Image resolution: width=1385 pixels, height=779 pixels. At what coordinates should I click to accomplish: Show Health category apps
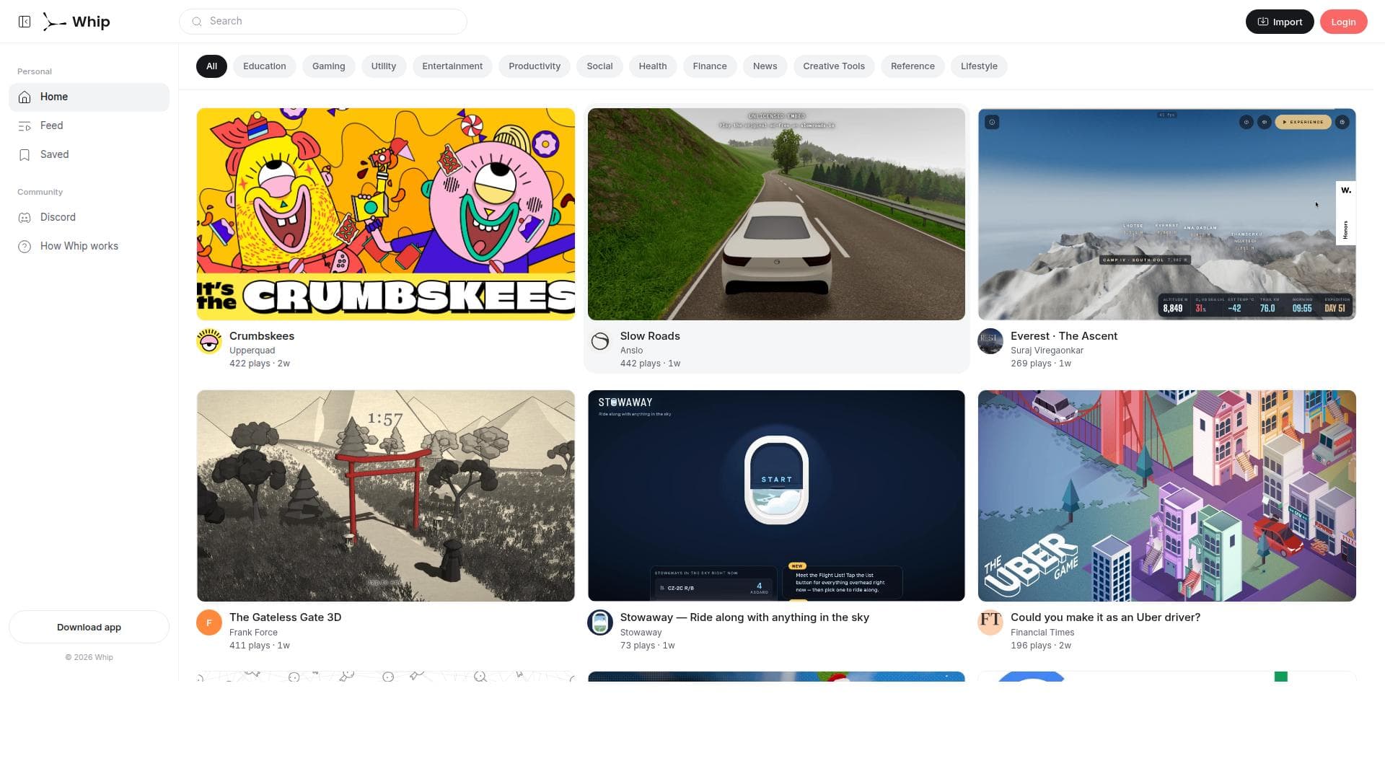[x=653, y=66]
